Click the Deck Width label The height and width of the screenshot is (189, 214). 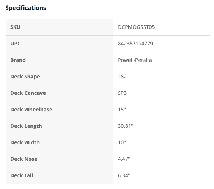pos(25,142)
